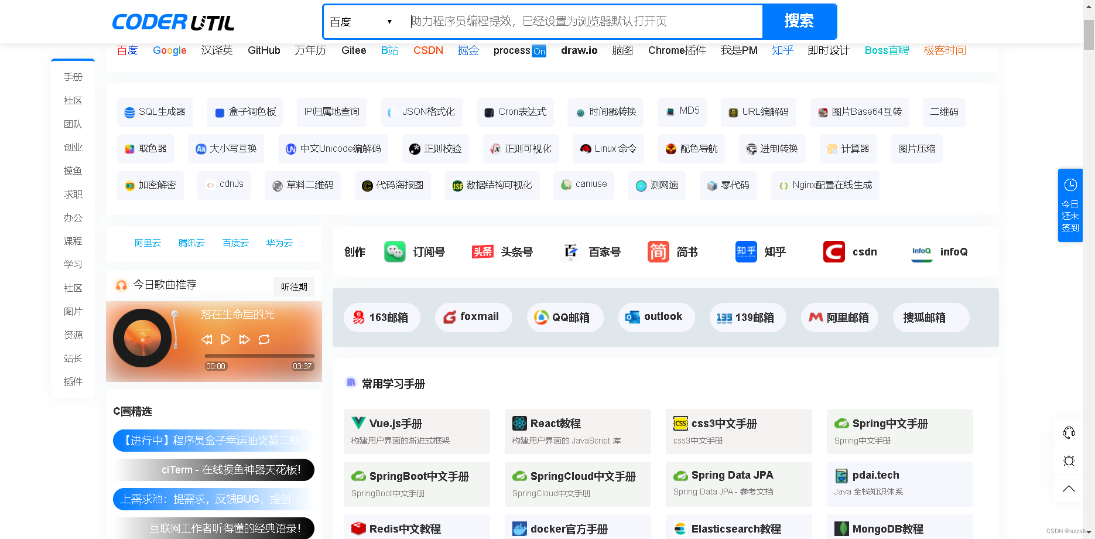Open the 取色器 color picker tool
This screenshot has height=539, width=1095.
pyautogui.click(x=146, y=149)
